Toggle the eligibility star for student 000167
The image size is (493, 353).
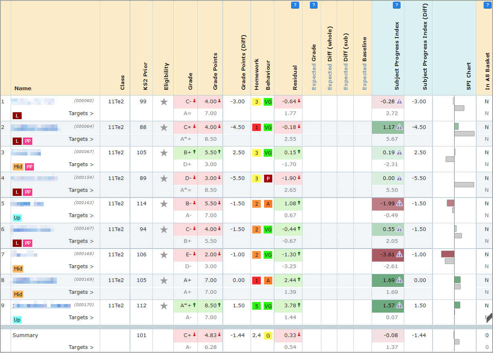click(164, 229)
